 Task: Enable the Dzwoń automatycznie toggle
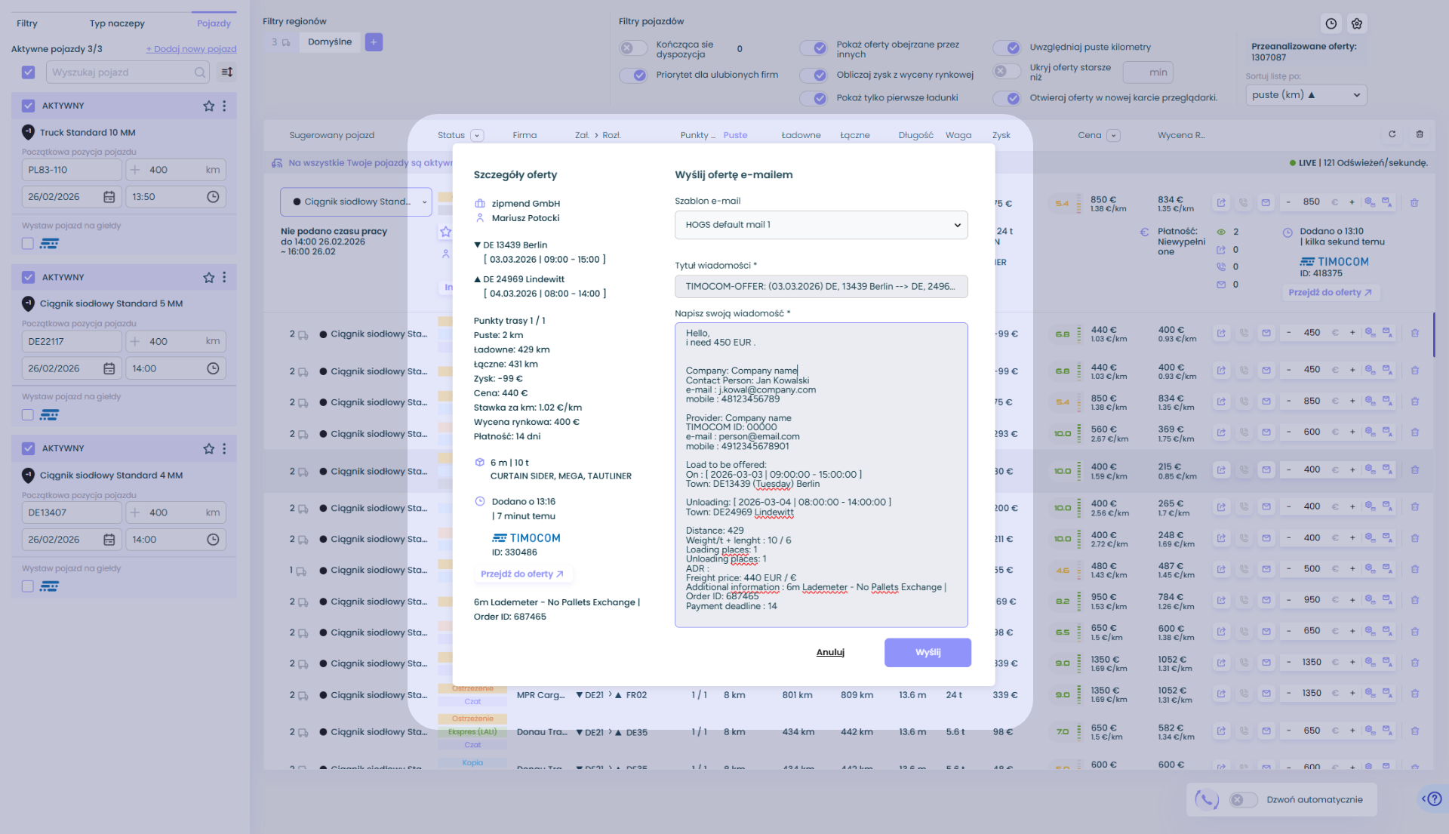1242,800
